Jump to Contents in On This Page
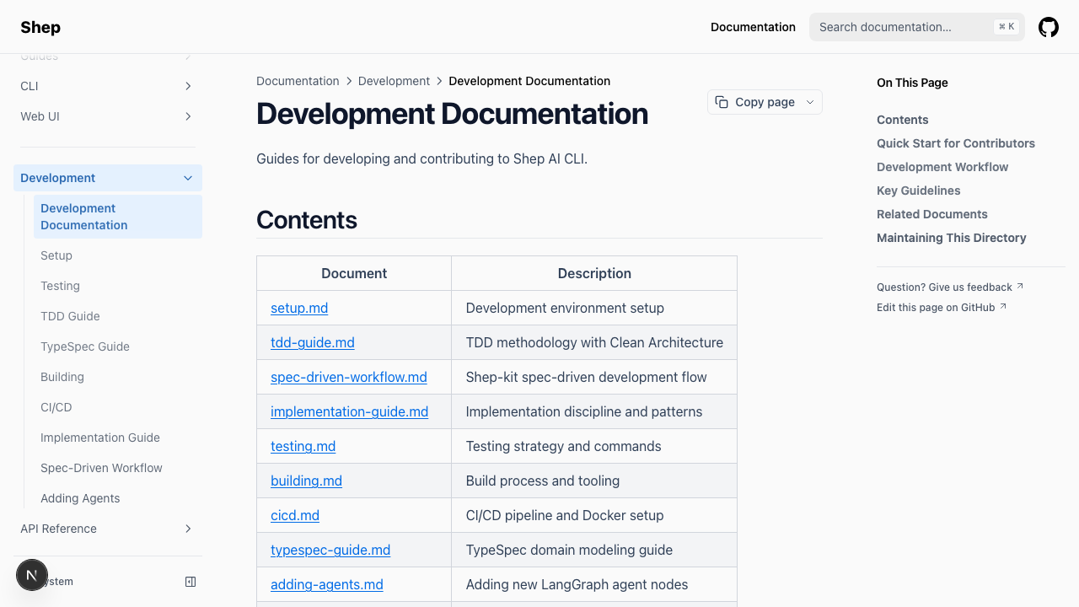This screenshot has width=1079, height=607. point(902,120)
